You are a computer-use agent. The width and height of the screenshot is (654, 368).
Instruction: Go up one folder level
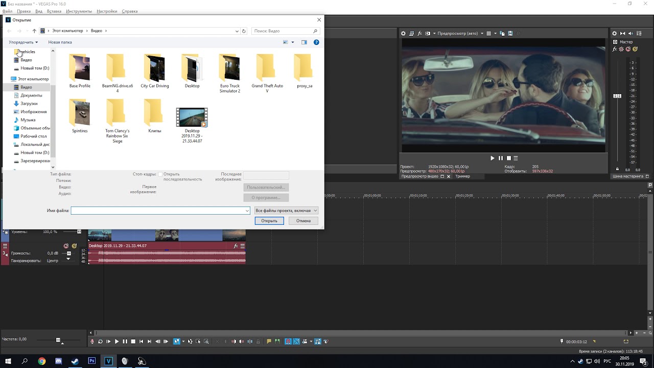coord(34,31)
